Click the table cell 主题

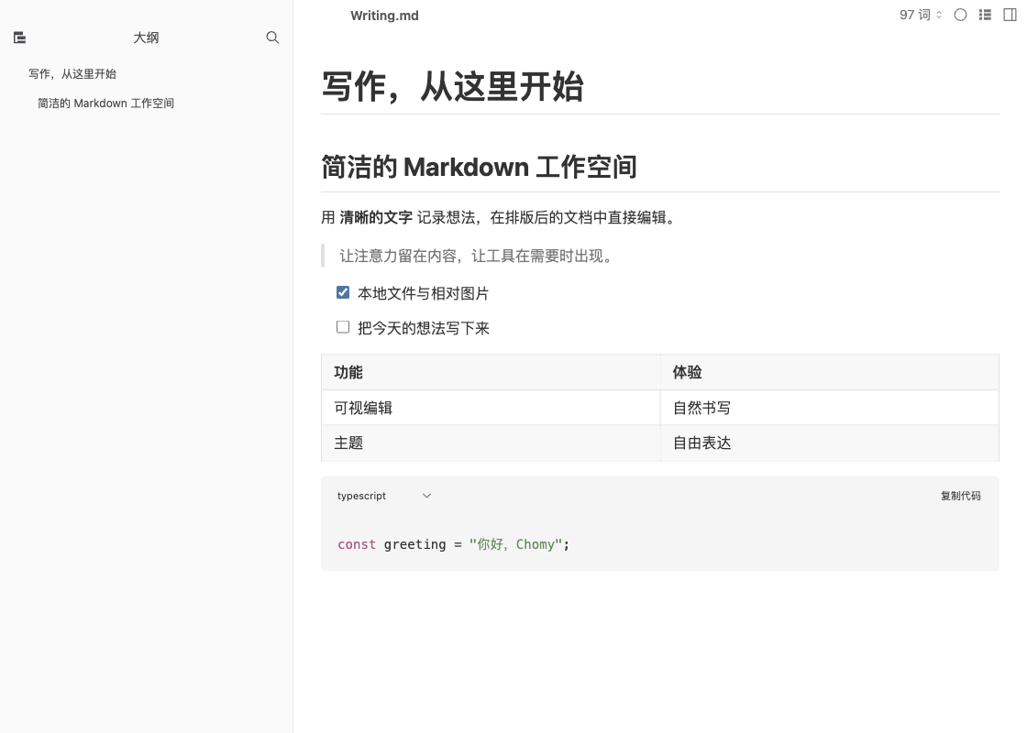coord(491,443)
